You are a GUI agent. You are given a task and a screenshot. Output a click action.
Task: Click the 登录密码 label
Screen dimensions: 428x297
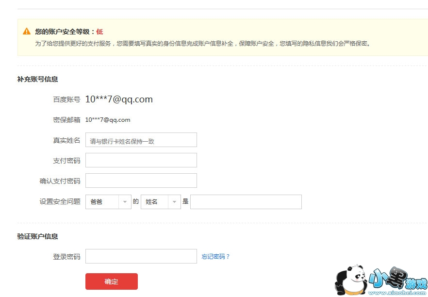click(66, 257)
